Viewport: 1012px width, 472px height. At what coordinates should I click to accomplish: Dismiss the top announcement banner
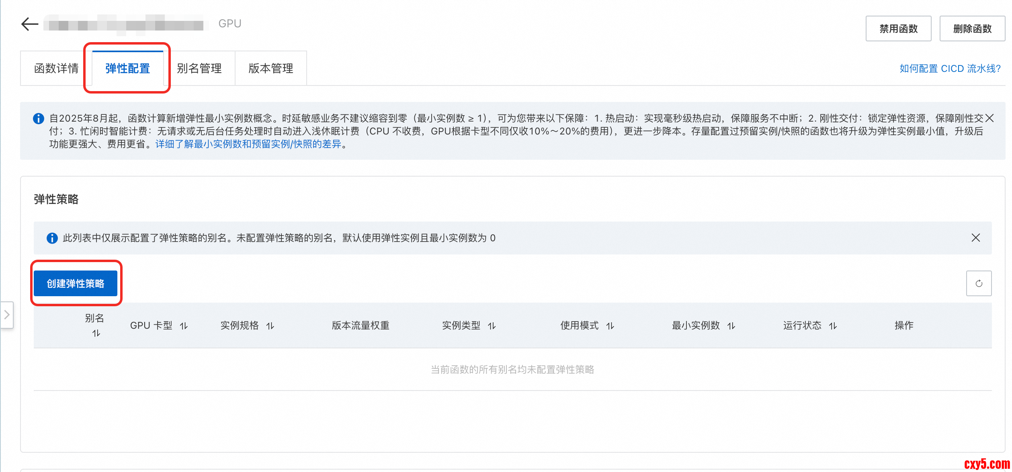(x=989, y=118)
